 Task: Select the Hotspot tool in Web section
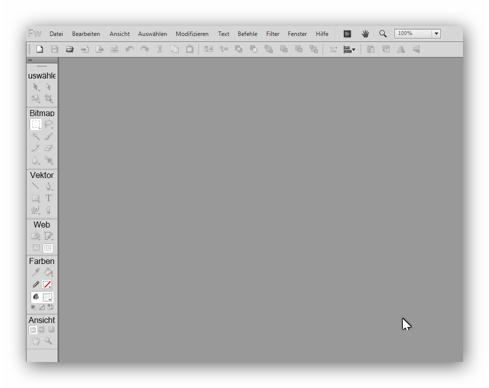coord(36,236)
